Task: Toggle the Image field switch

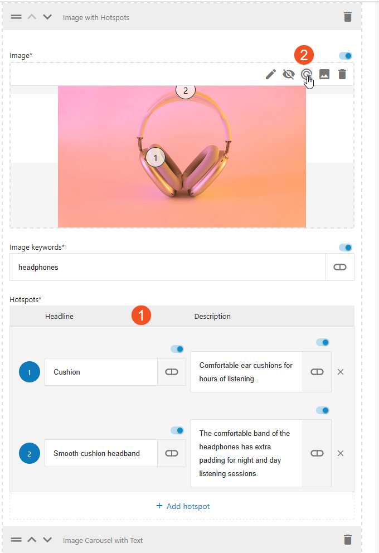Action: (346, 56)
